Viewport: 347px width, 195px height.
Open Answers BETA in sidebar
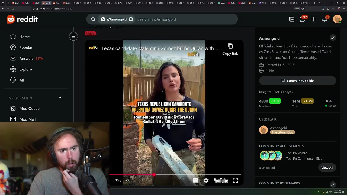[x=27, y=58]
